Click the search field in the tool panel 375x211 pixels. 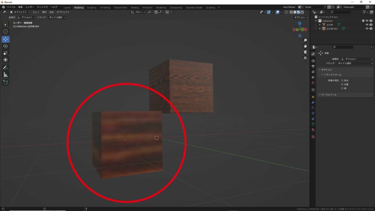coord(344,47)
